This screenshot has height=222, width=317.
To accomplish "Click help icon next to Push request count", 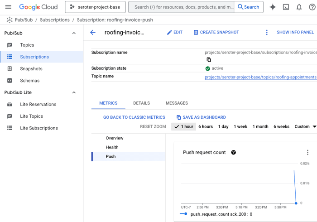I will [234, 152].
